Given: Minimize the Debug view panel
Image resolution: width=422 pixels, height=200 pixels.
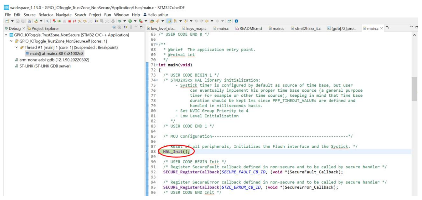Looking at the screenshot, I should 136,27.
